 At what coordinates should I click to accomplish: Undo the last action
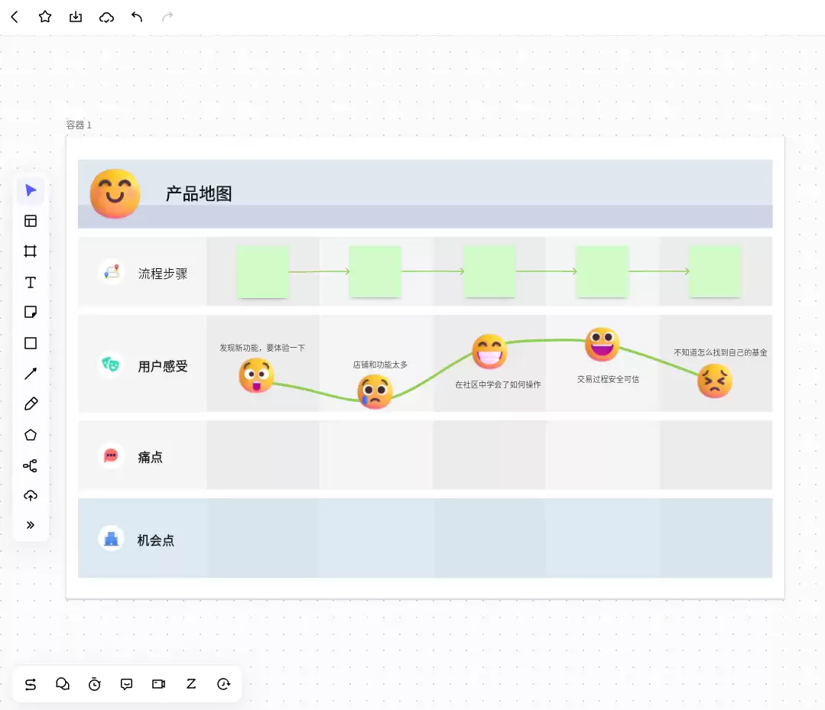pos(137,18)
